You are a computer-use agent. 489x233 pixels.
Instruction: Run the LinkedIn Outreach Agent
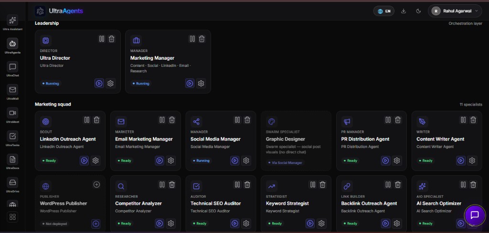(84, 160)
